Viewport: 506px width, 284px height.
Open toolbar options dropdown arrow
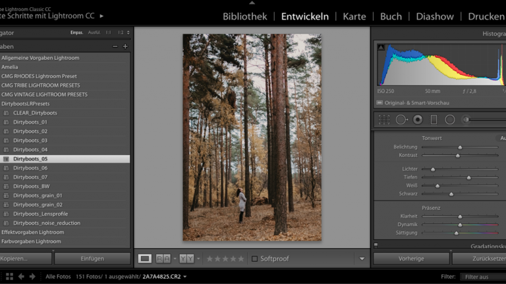click(362, 259)
